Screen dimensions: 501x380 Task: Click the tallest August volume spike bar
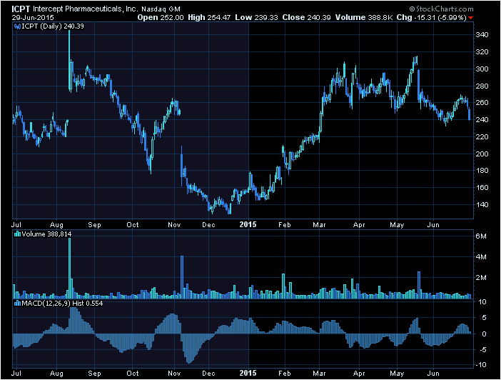pyautogui.click(x=70, y=268)
